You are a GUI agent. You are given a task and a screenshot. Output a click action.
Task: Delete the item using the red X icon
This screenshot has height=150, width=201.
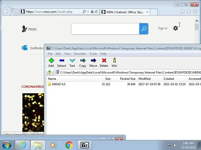pyautogui.click(x=104, y=62)
